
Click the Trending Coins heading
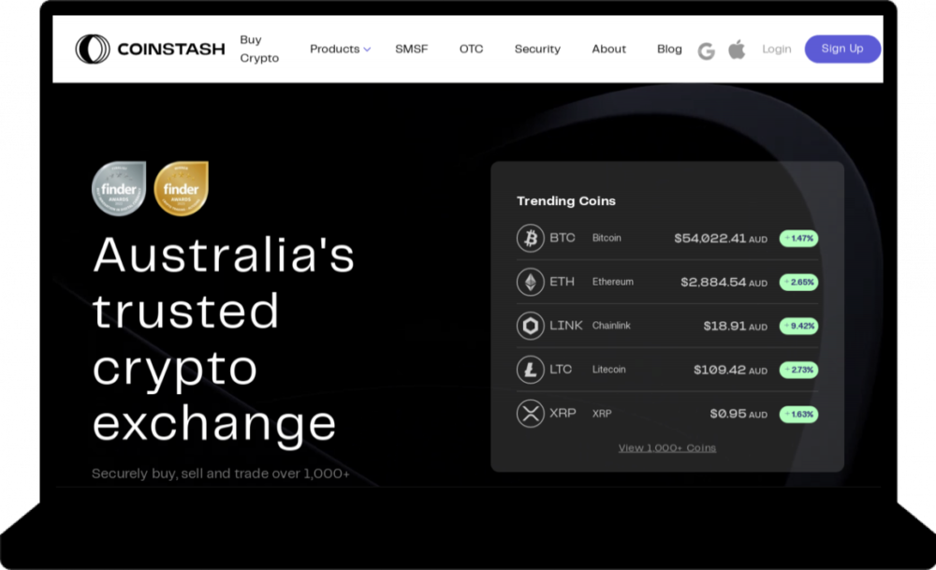click(566, 201)
